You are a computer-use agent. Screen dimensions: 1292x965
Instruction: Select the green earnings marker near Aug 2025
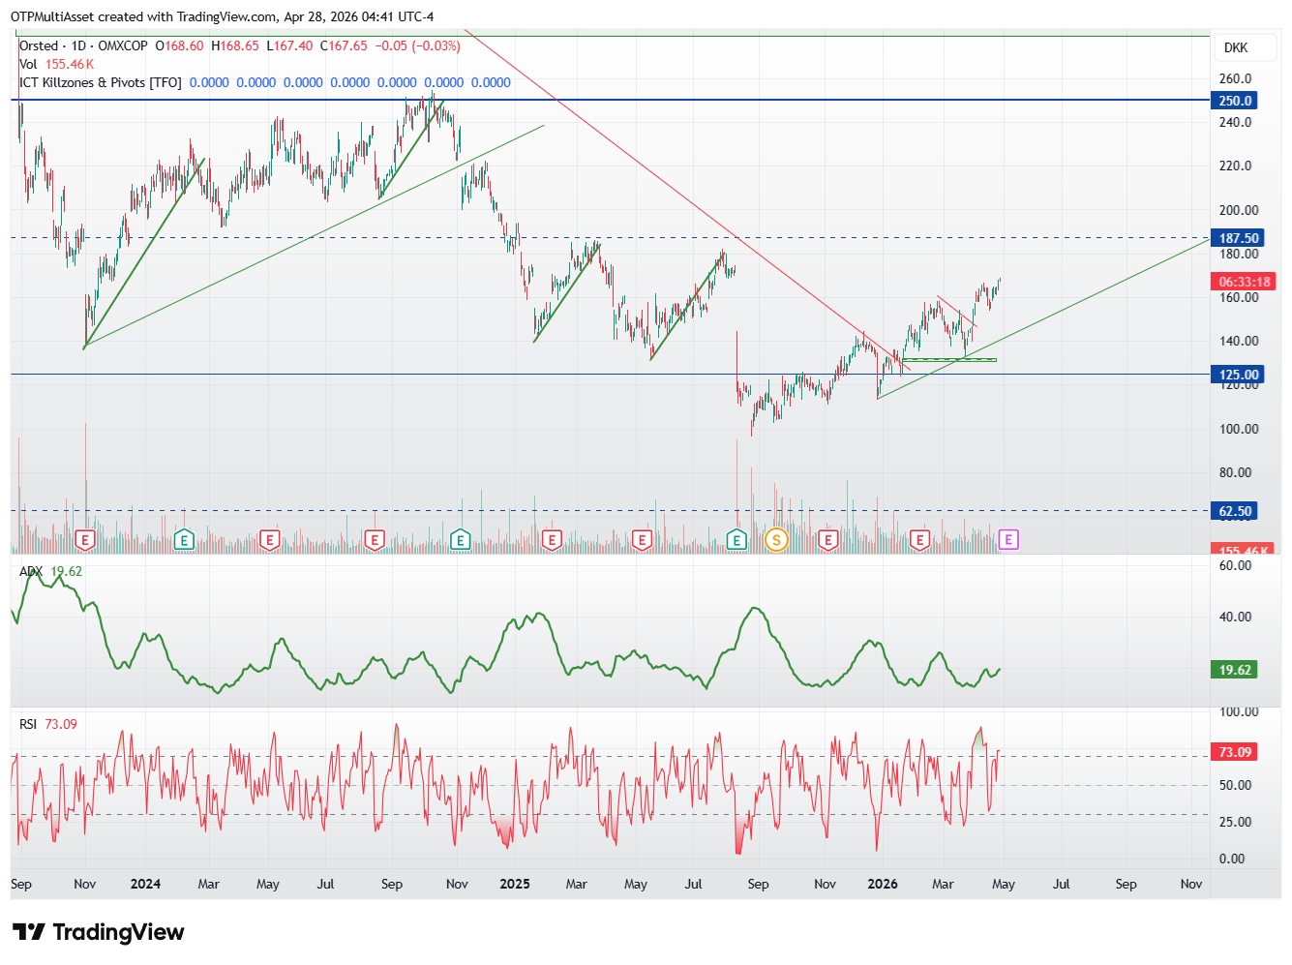[x=736, y=540]
